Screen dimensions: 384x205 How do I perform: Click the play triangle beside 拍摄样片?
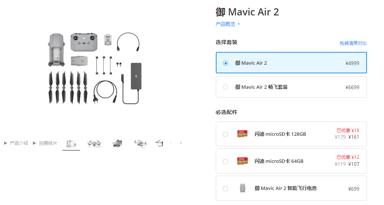tap(34, 143)
